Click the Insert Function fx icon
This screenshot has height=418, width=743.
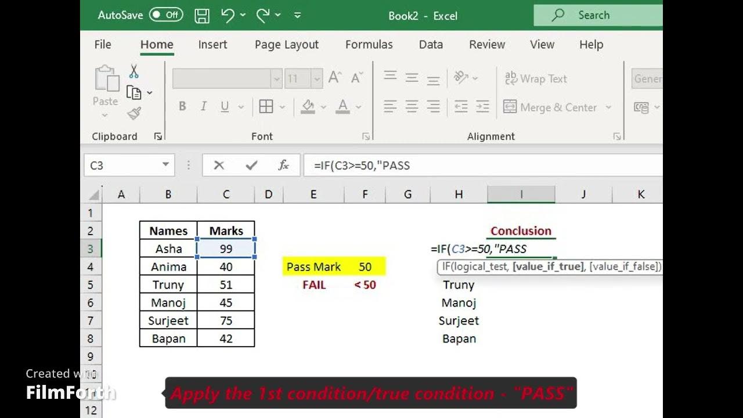(284, 165)
